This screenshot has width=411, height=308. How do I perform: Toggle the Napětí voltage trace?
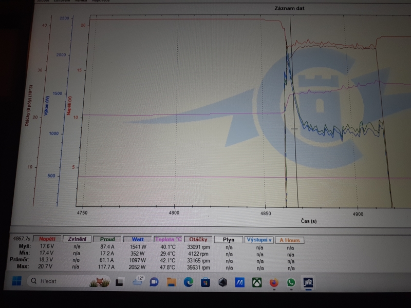click(x=47, y=239)
